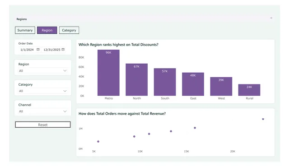Click the lowest scatter point near 5K
The image size is (289, 167).
[98, 141]
